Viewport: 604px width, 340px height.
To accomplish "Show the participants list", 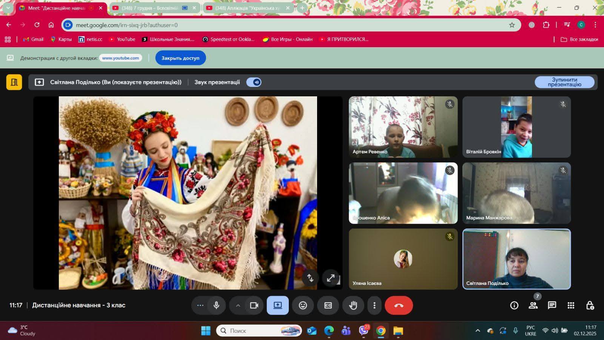I will click(x=533, y=305).
